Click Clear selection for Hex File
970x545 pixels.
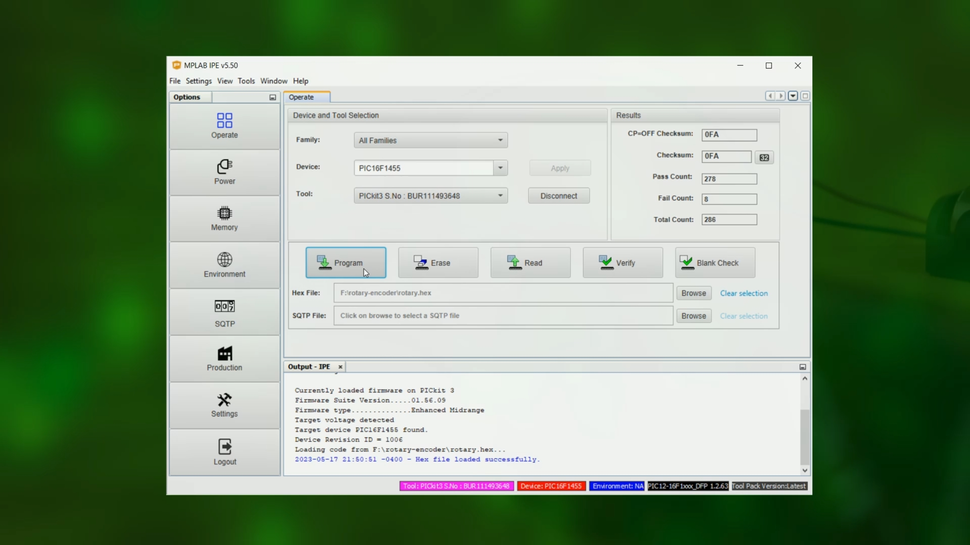point(743,293)
